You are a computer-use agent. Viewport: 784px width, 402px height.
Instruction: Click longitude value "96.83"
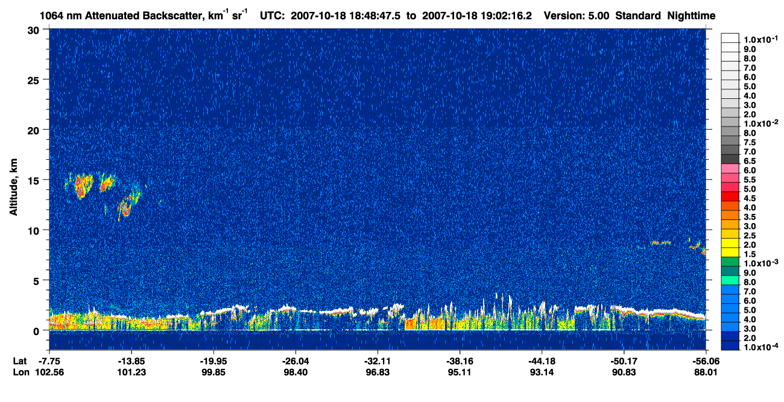pyautogui.click(x=378, y=372)
